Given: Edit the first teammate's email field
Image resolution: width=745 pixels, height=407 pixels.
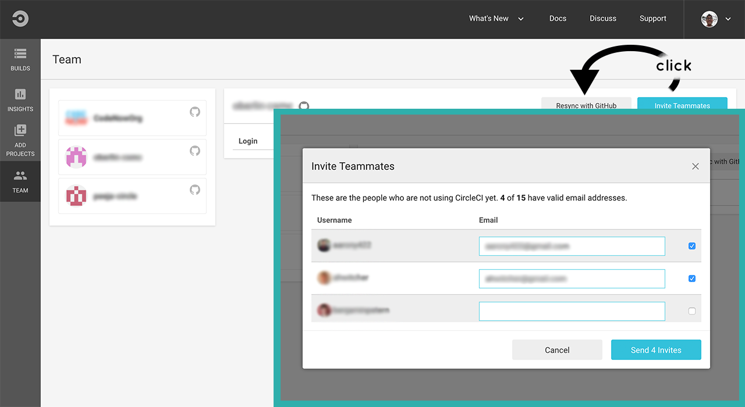Looking at the screenshot, I should [x=572, y=246].
